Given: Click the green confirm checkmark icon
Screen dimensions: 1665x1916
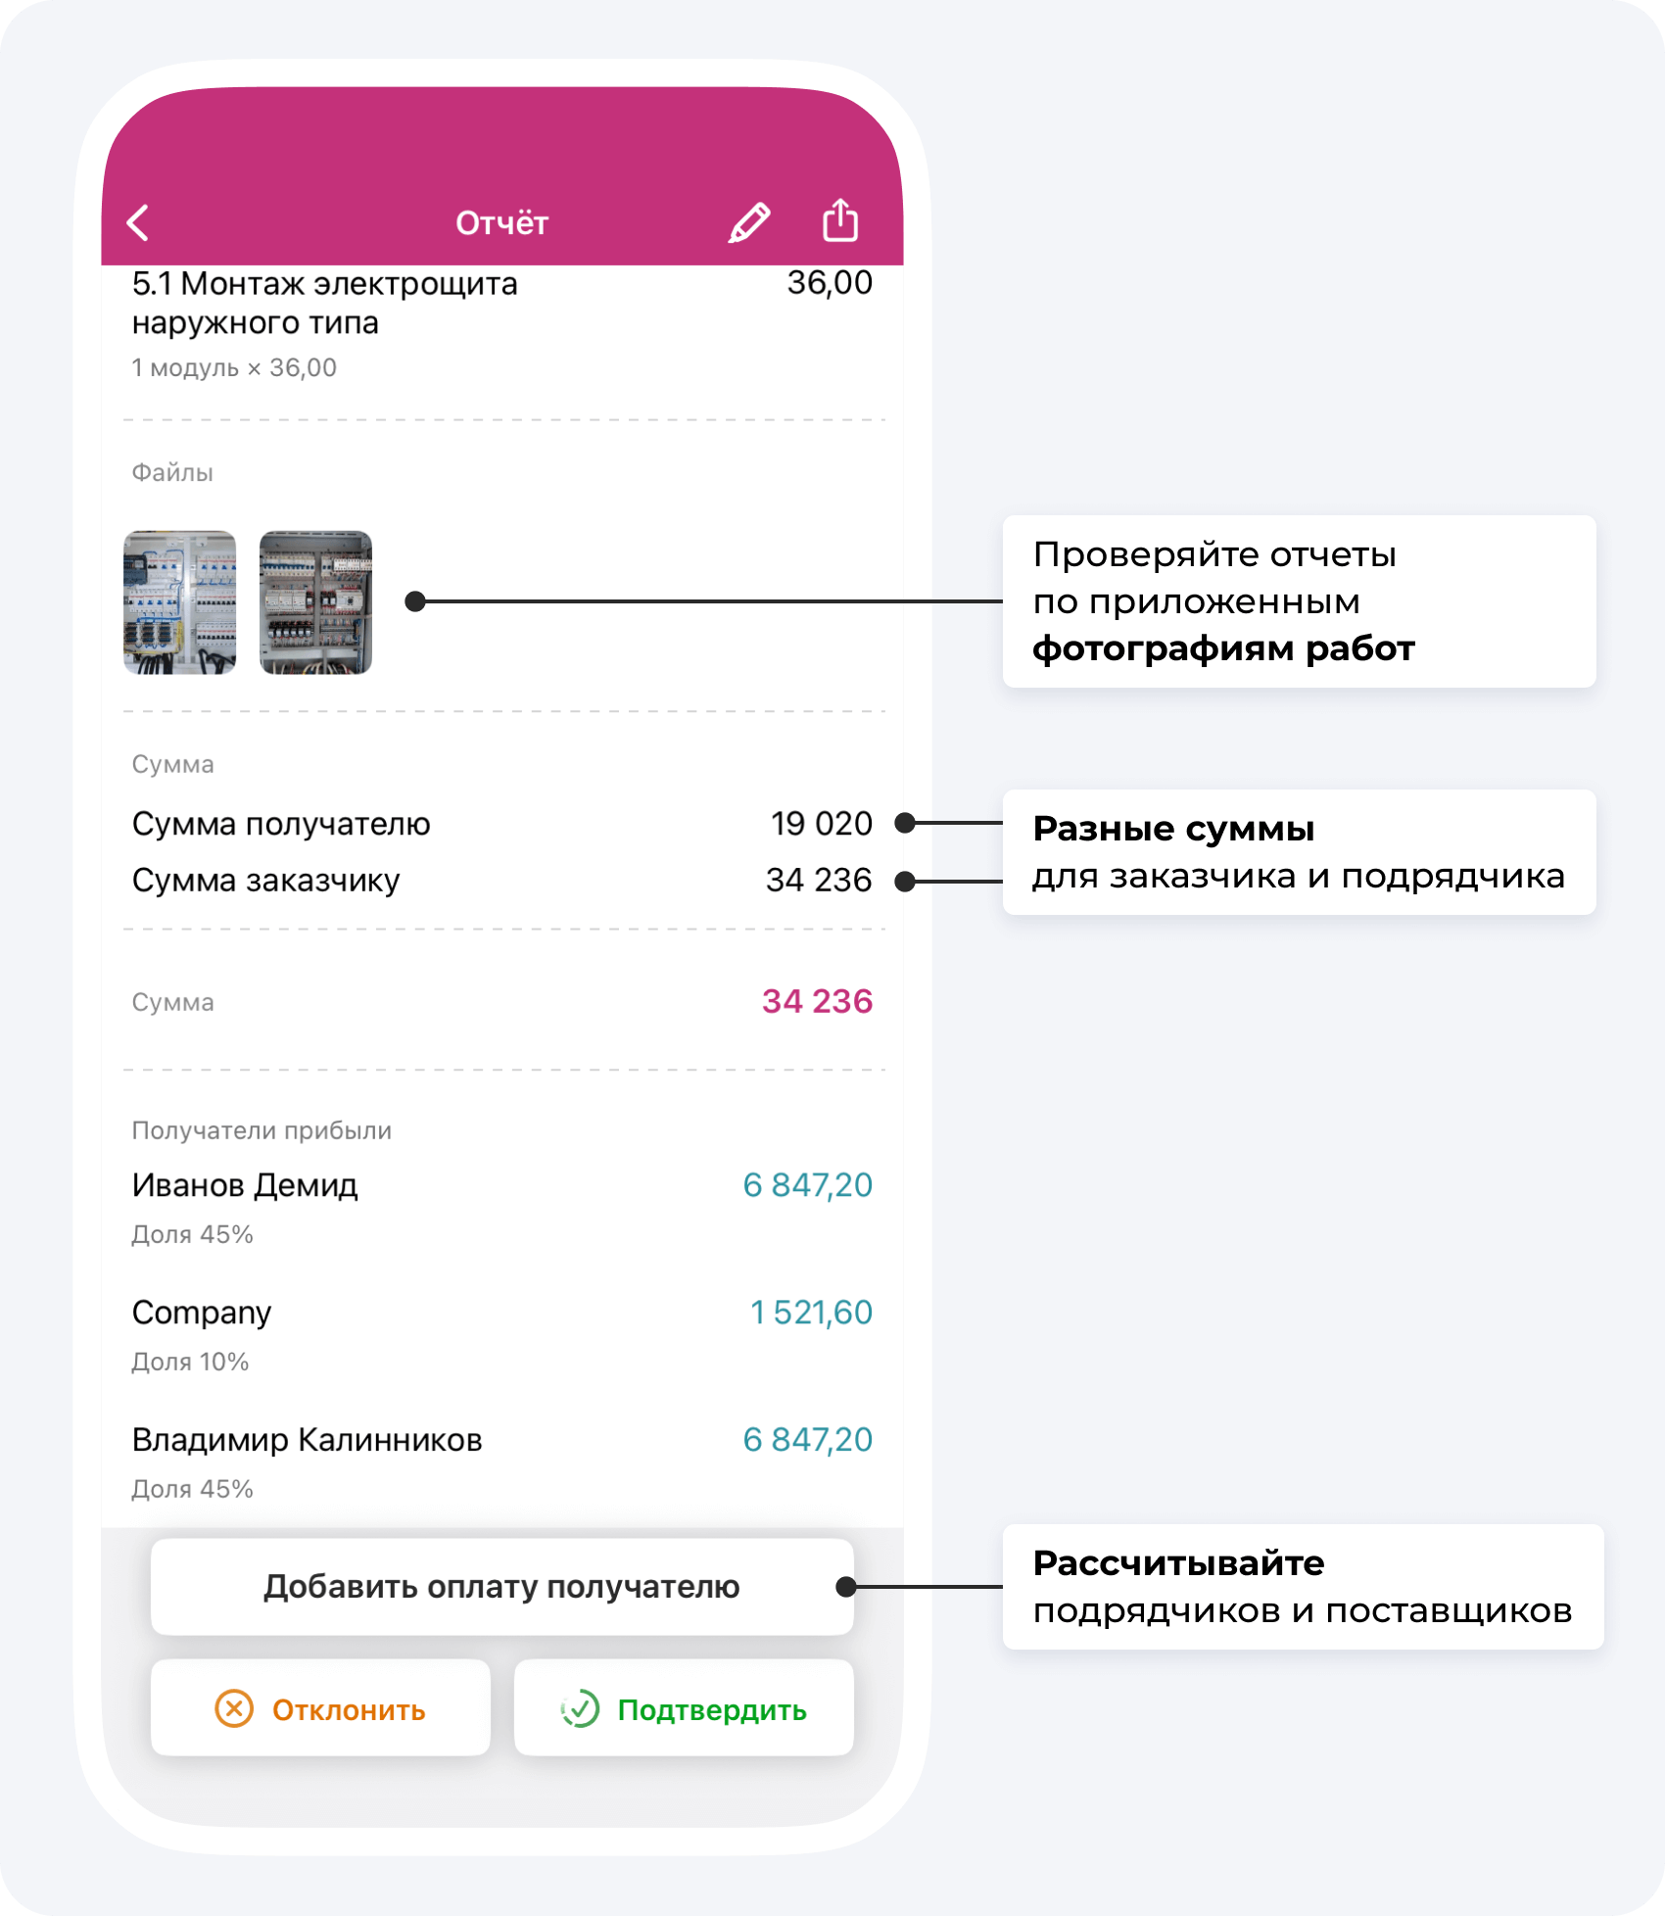Looking at the screenshot, I should 580,1709.
